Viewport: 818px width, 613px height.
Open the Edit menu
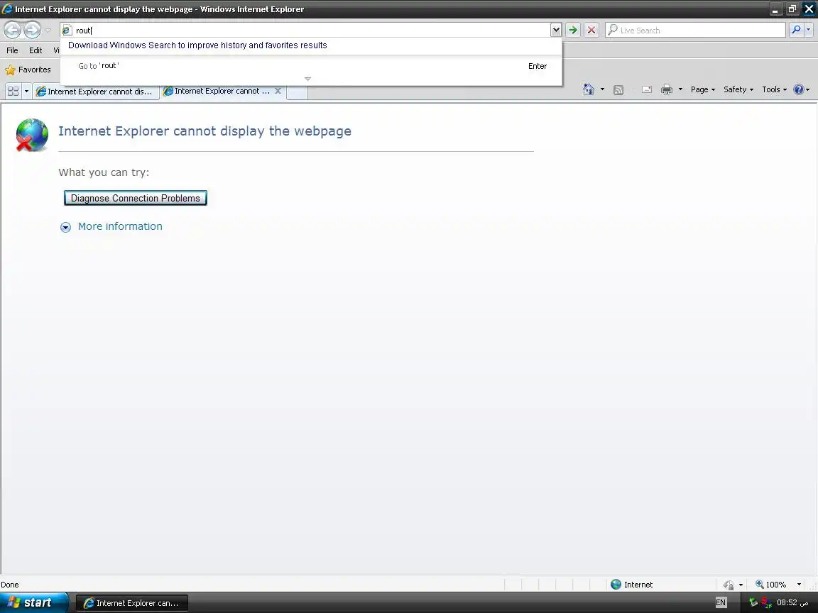[x=36, y=50]
